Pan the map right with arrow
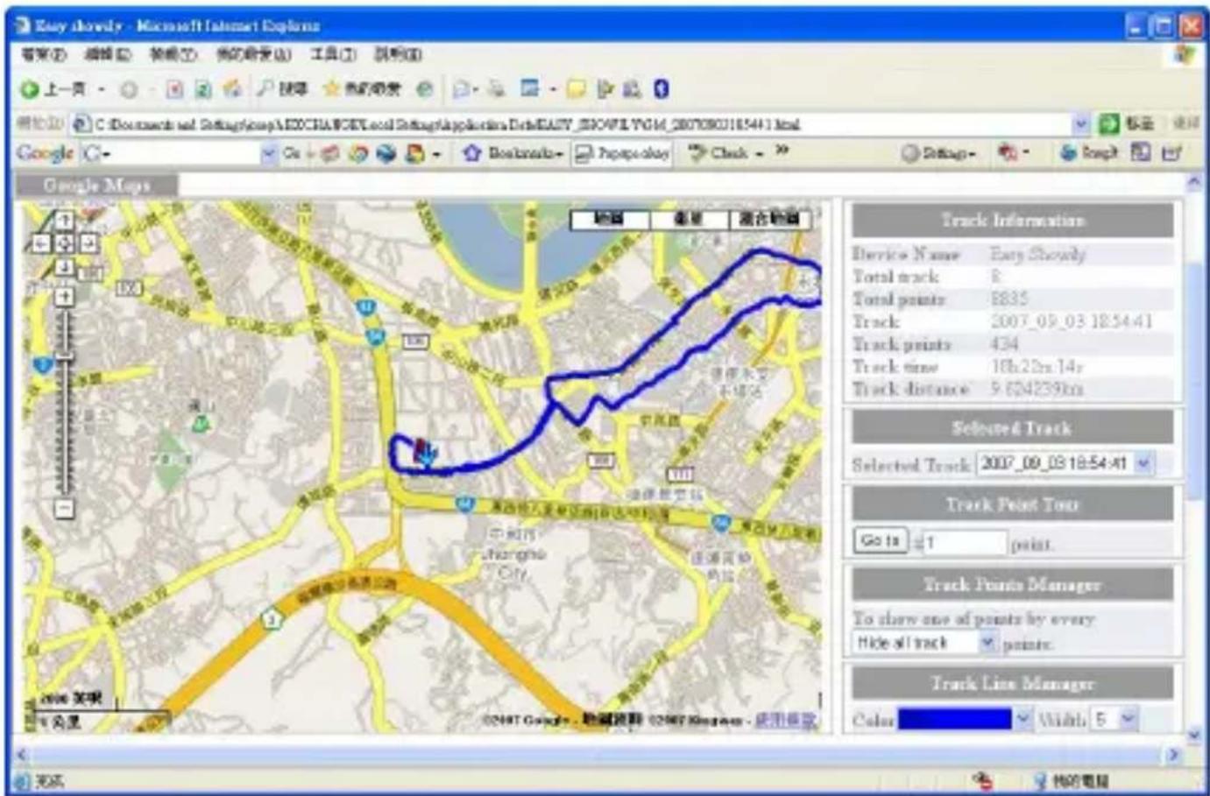This screenshot has height=796, width=1210. click(x=88, y=243)
